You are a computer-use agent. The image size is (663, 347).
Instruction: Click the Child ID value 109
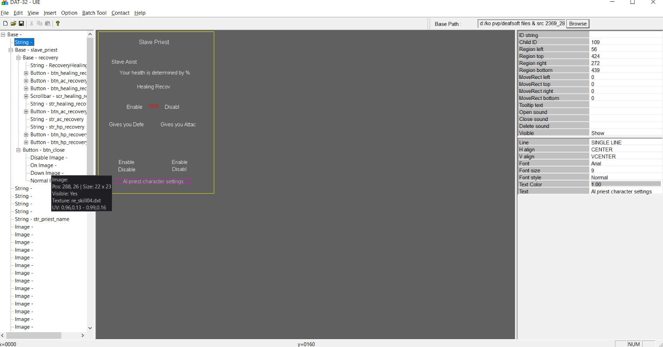click(625, 42)
